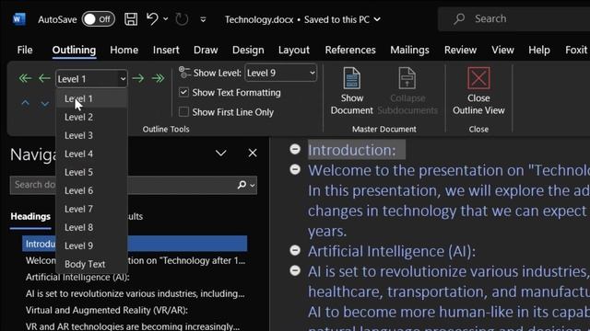
Task: Click the Redo icon
Action: click(182, 18)
